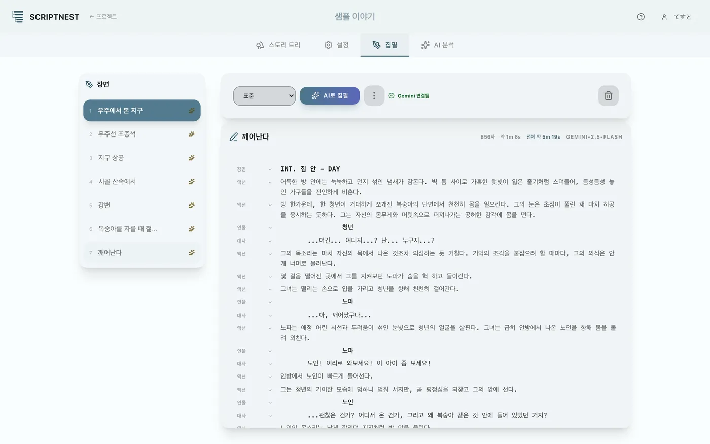The width and height of the screenshot is (710, 444).
Task: Click AI sparkle icon for 시골 산속에서 scene
Action: 192,182
